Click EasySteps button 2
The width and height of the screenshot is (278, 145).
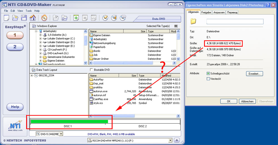(15, 47)
